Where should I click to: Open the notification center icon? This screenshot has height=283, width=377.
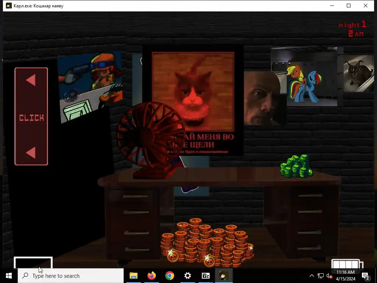tap(366, 276)
